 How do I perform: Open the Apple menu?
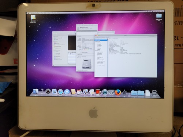click(29, 13)
